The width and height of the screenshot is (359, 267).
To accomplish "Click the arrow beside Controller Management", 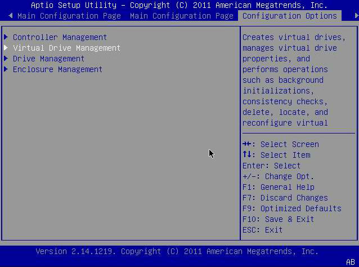I will (x=6, y=37).
